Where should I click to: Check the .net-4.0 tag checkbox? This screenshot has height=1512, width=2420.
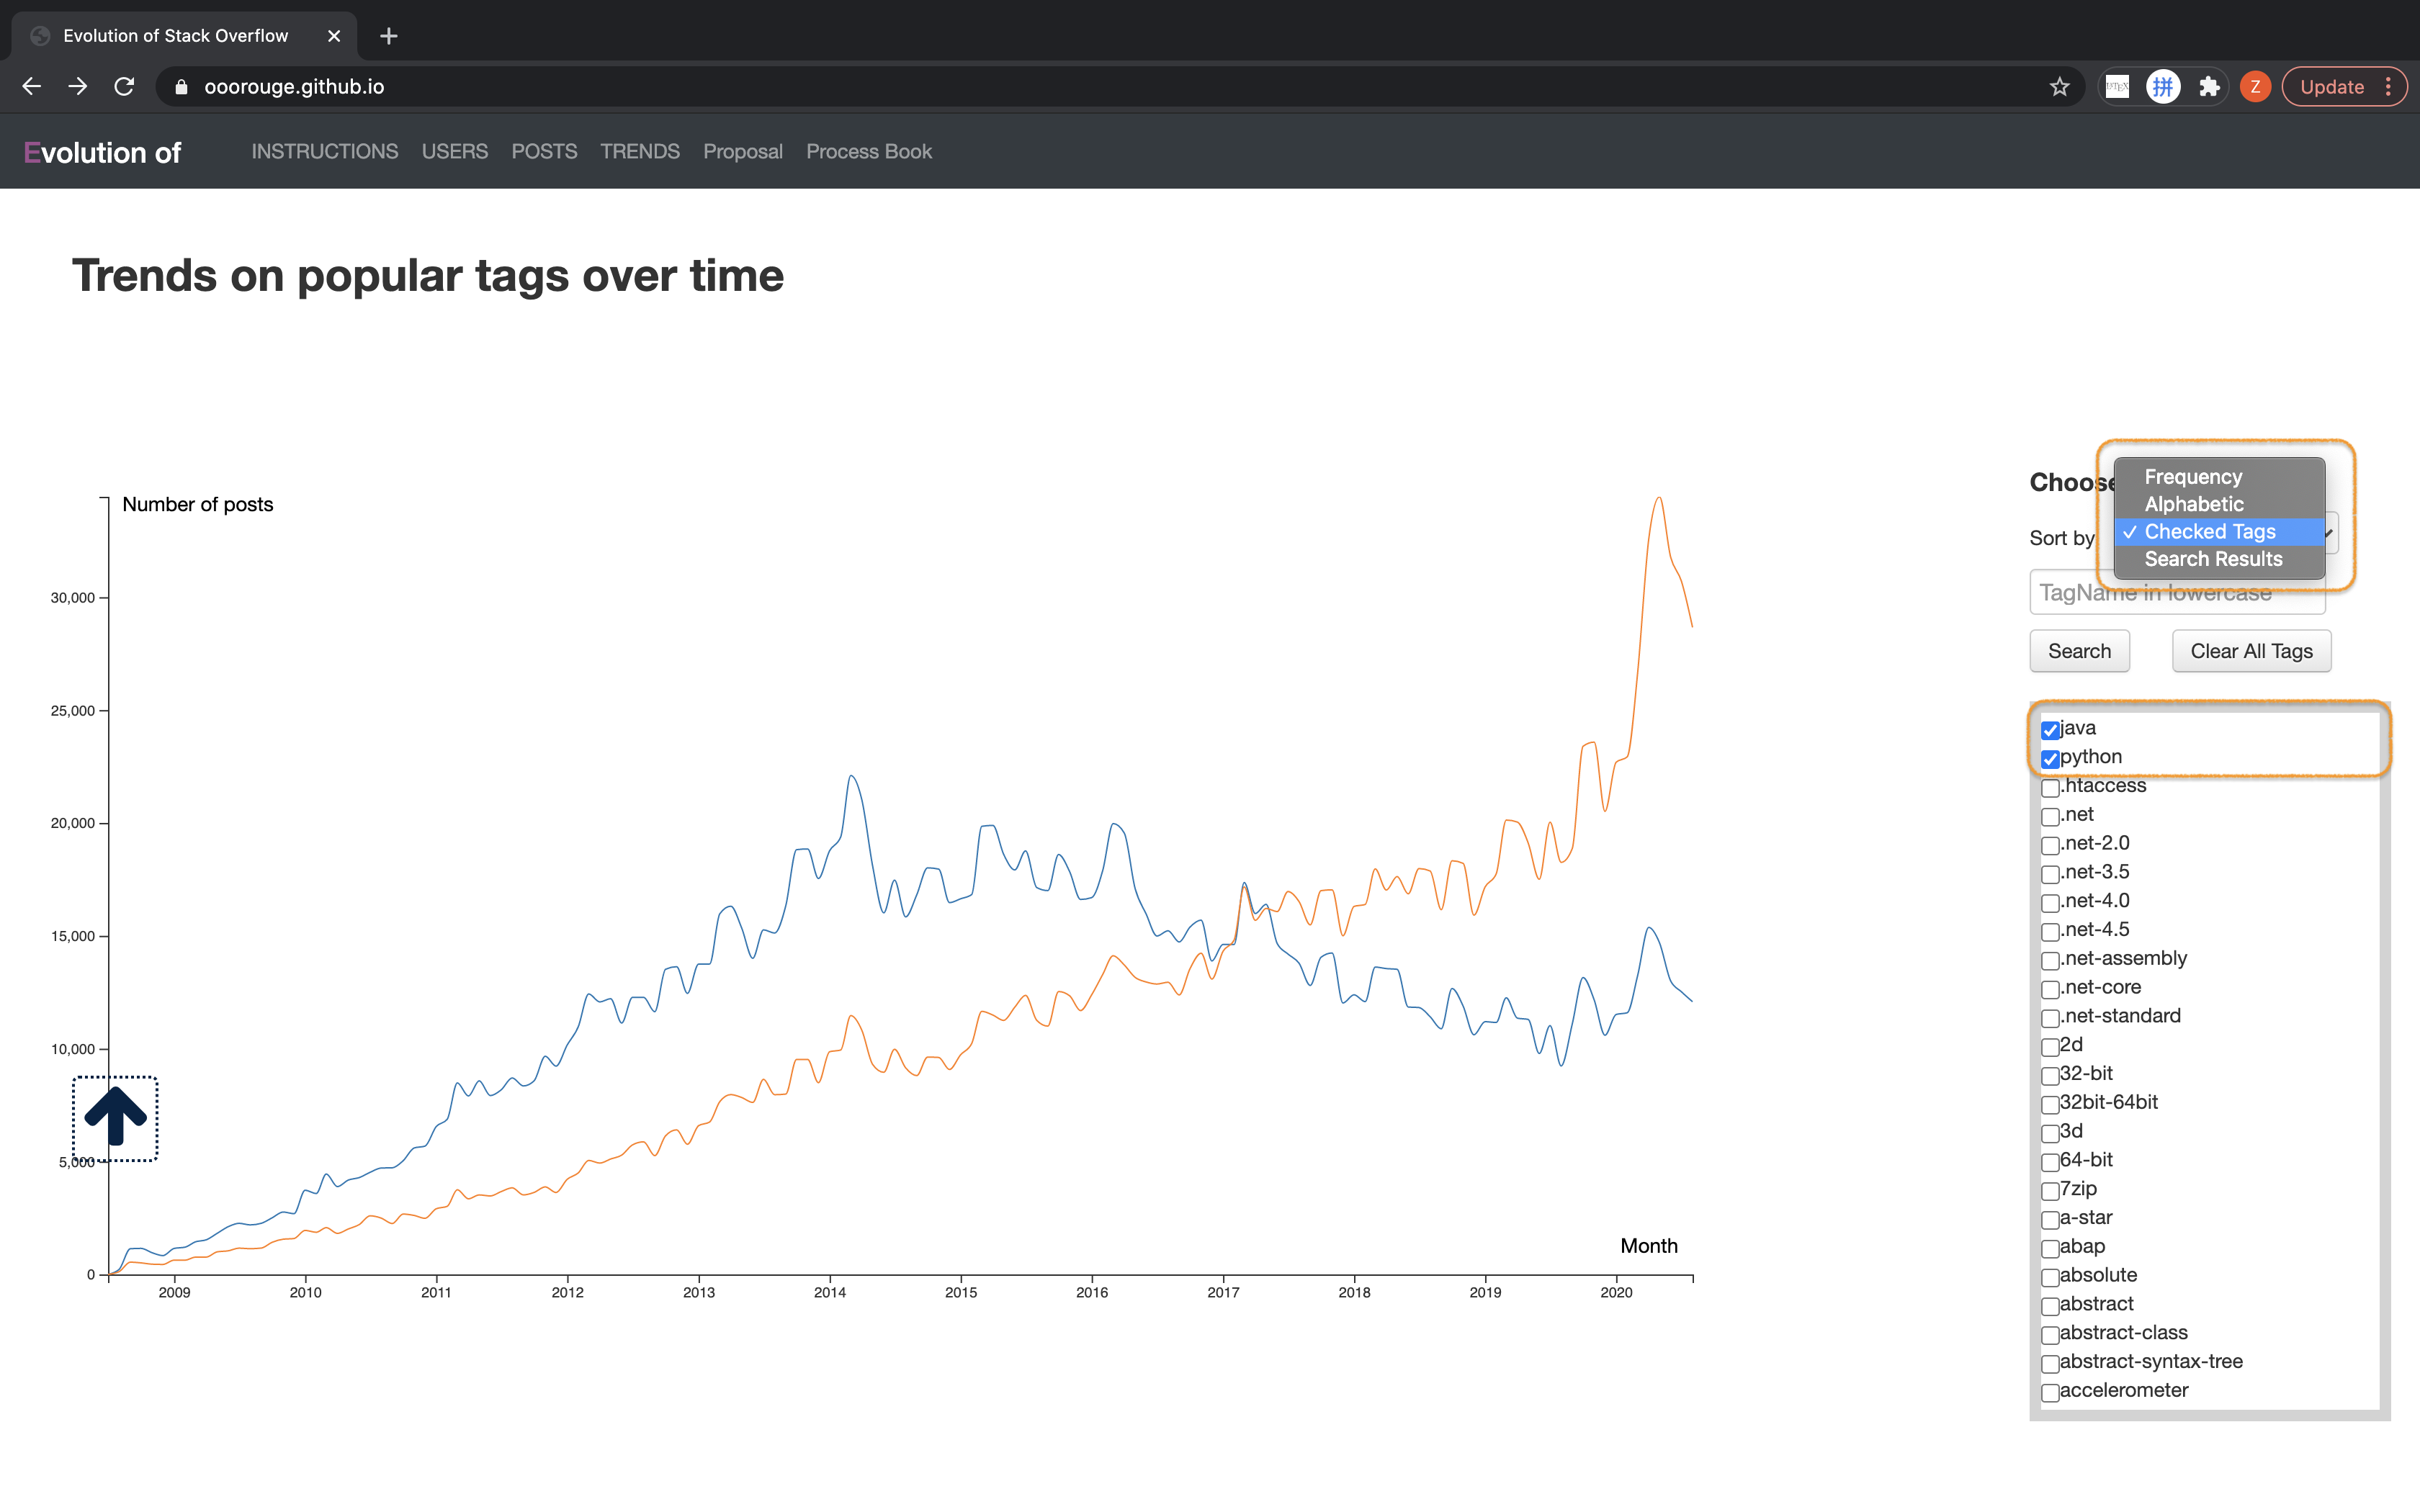tap(2050, 903)
